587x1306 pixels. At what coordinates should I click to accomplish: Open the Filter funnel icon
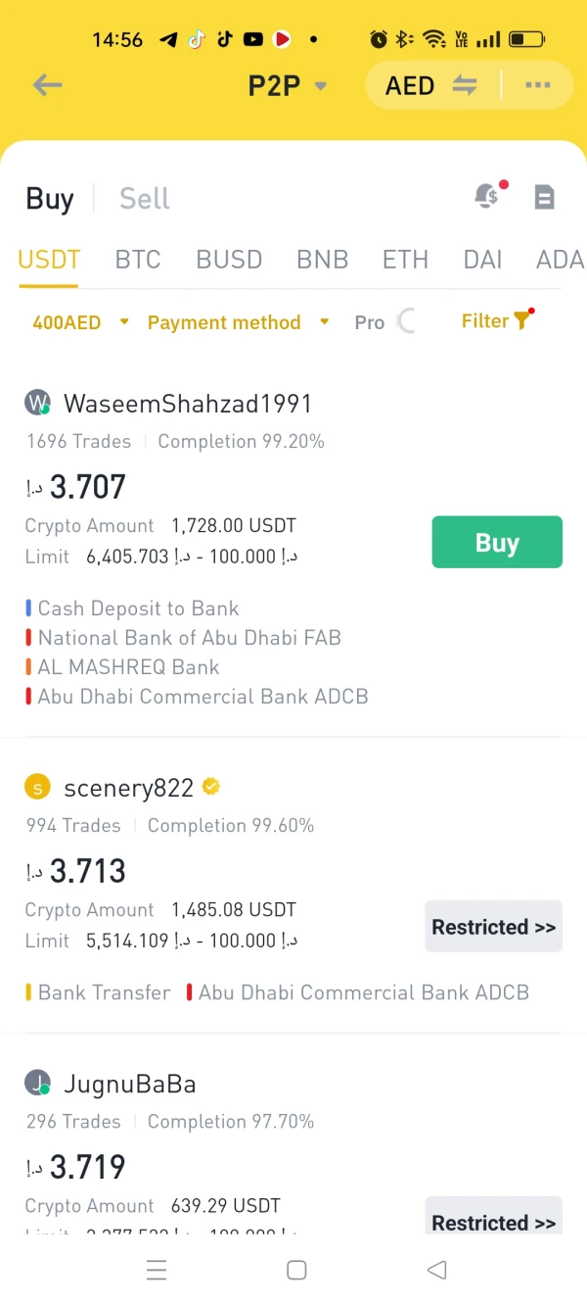(x=521, y=320)
